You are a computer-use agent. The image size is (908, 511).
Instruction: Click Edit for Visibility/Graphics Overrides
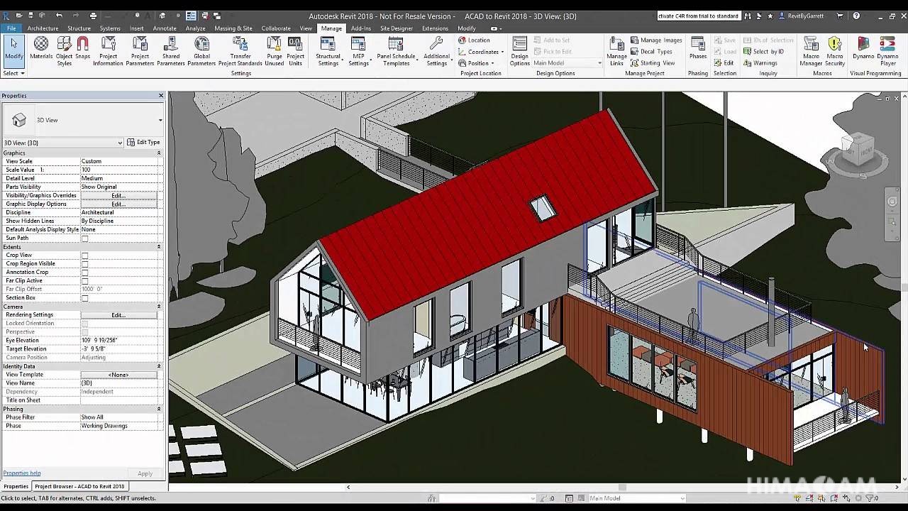118,196
